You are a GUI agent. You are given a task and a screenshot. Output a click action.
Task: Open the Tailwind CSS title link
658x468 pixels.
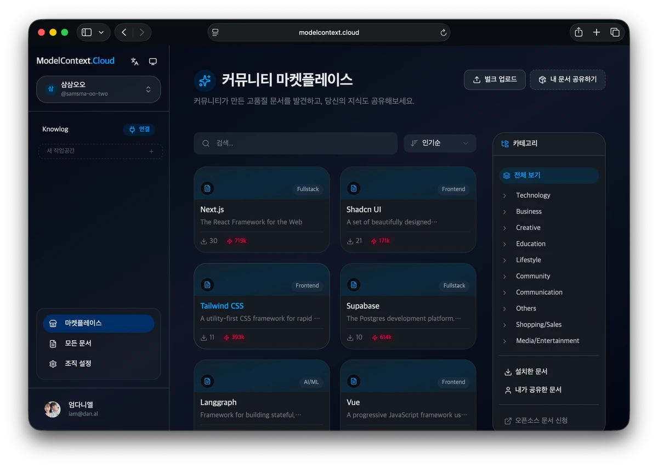click(x=222, y=306)
